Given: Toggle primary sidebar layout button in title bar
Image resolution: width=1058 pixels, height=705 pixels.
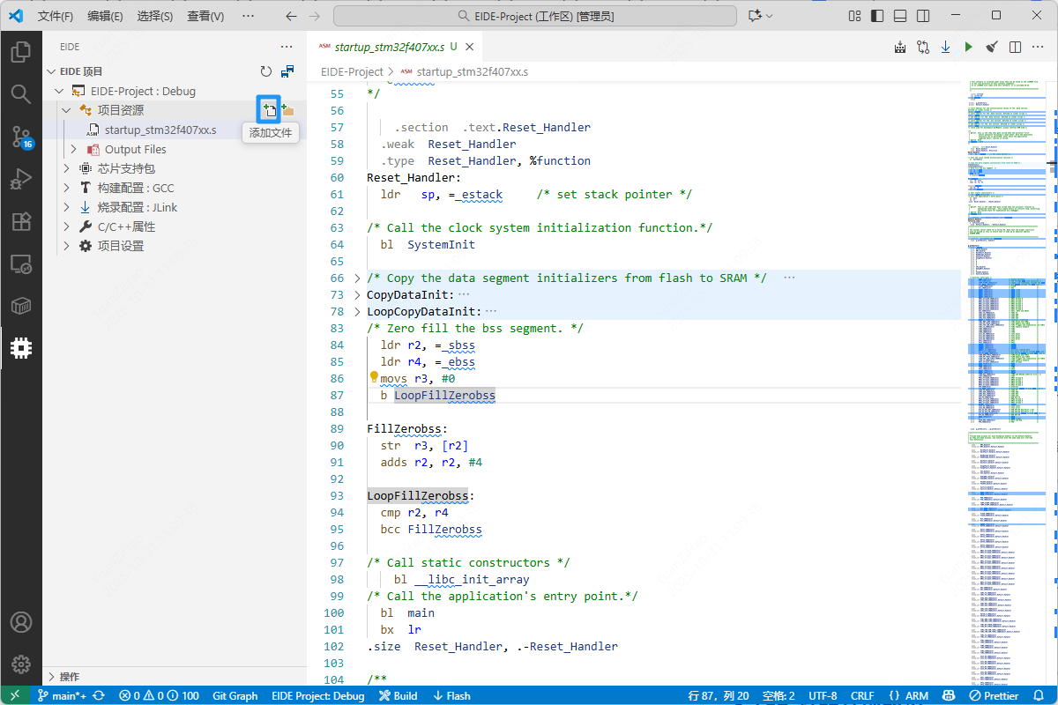Looking at the screenshot, I should pos(877,16).
